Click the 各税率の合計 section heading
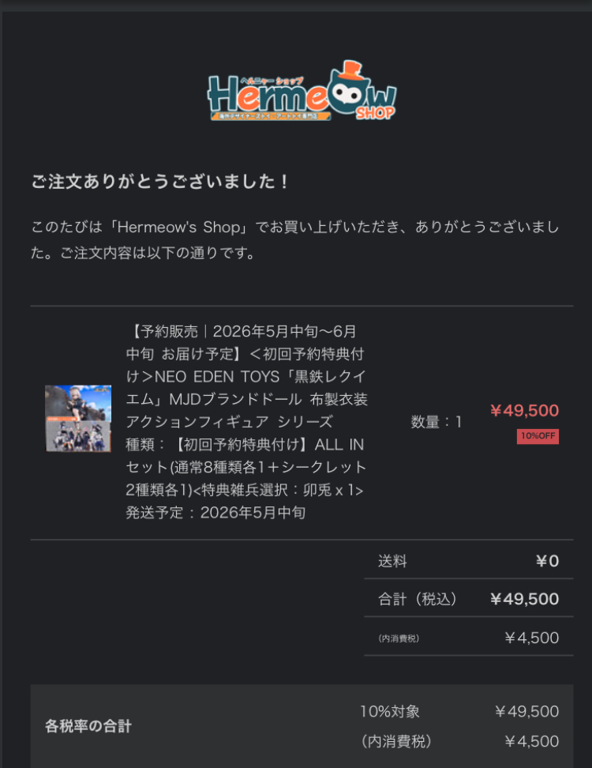 [x=88, y=726]
